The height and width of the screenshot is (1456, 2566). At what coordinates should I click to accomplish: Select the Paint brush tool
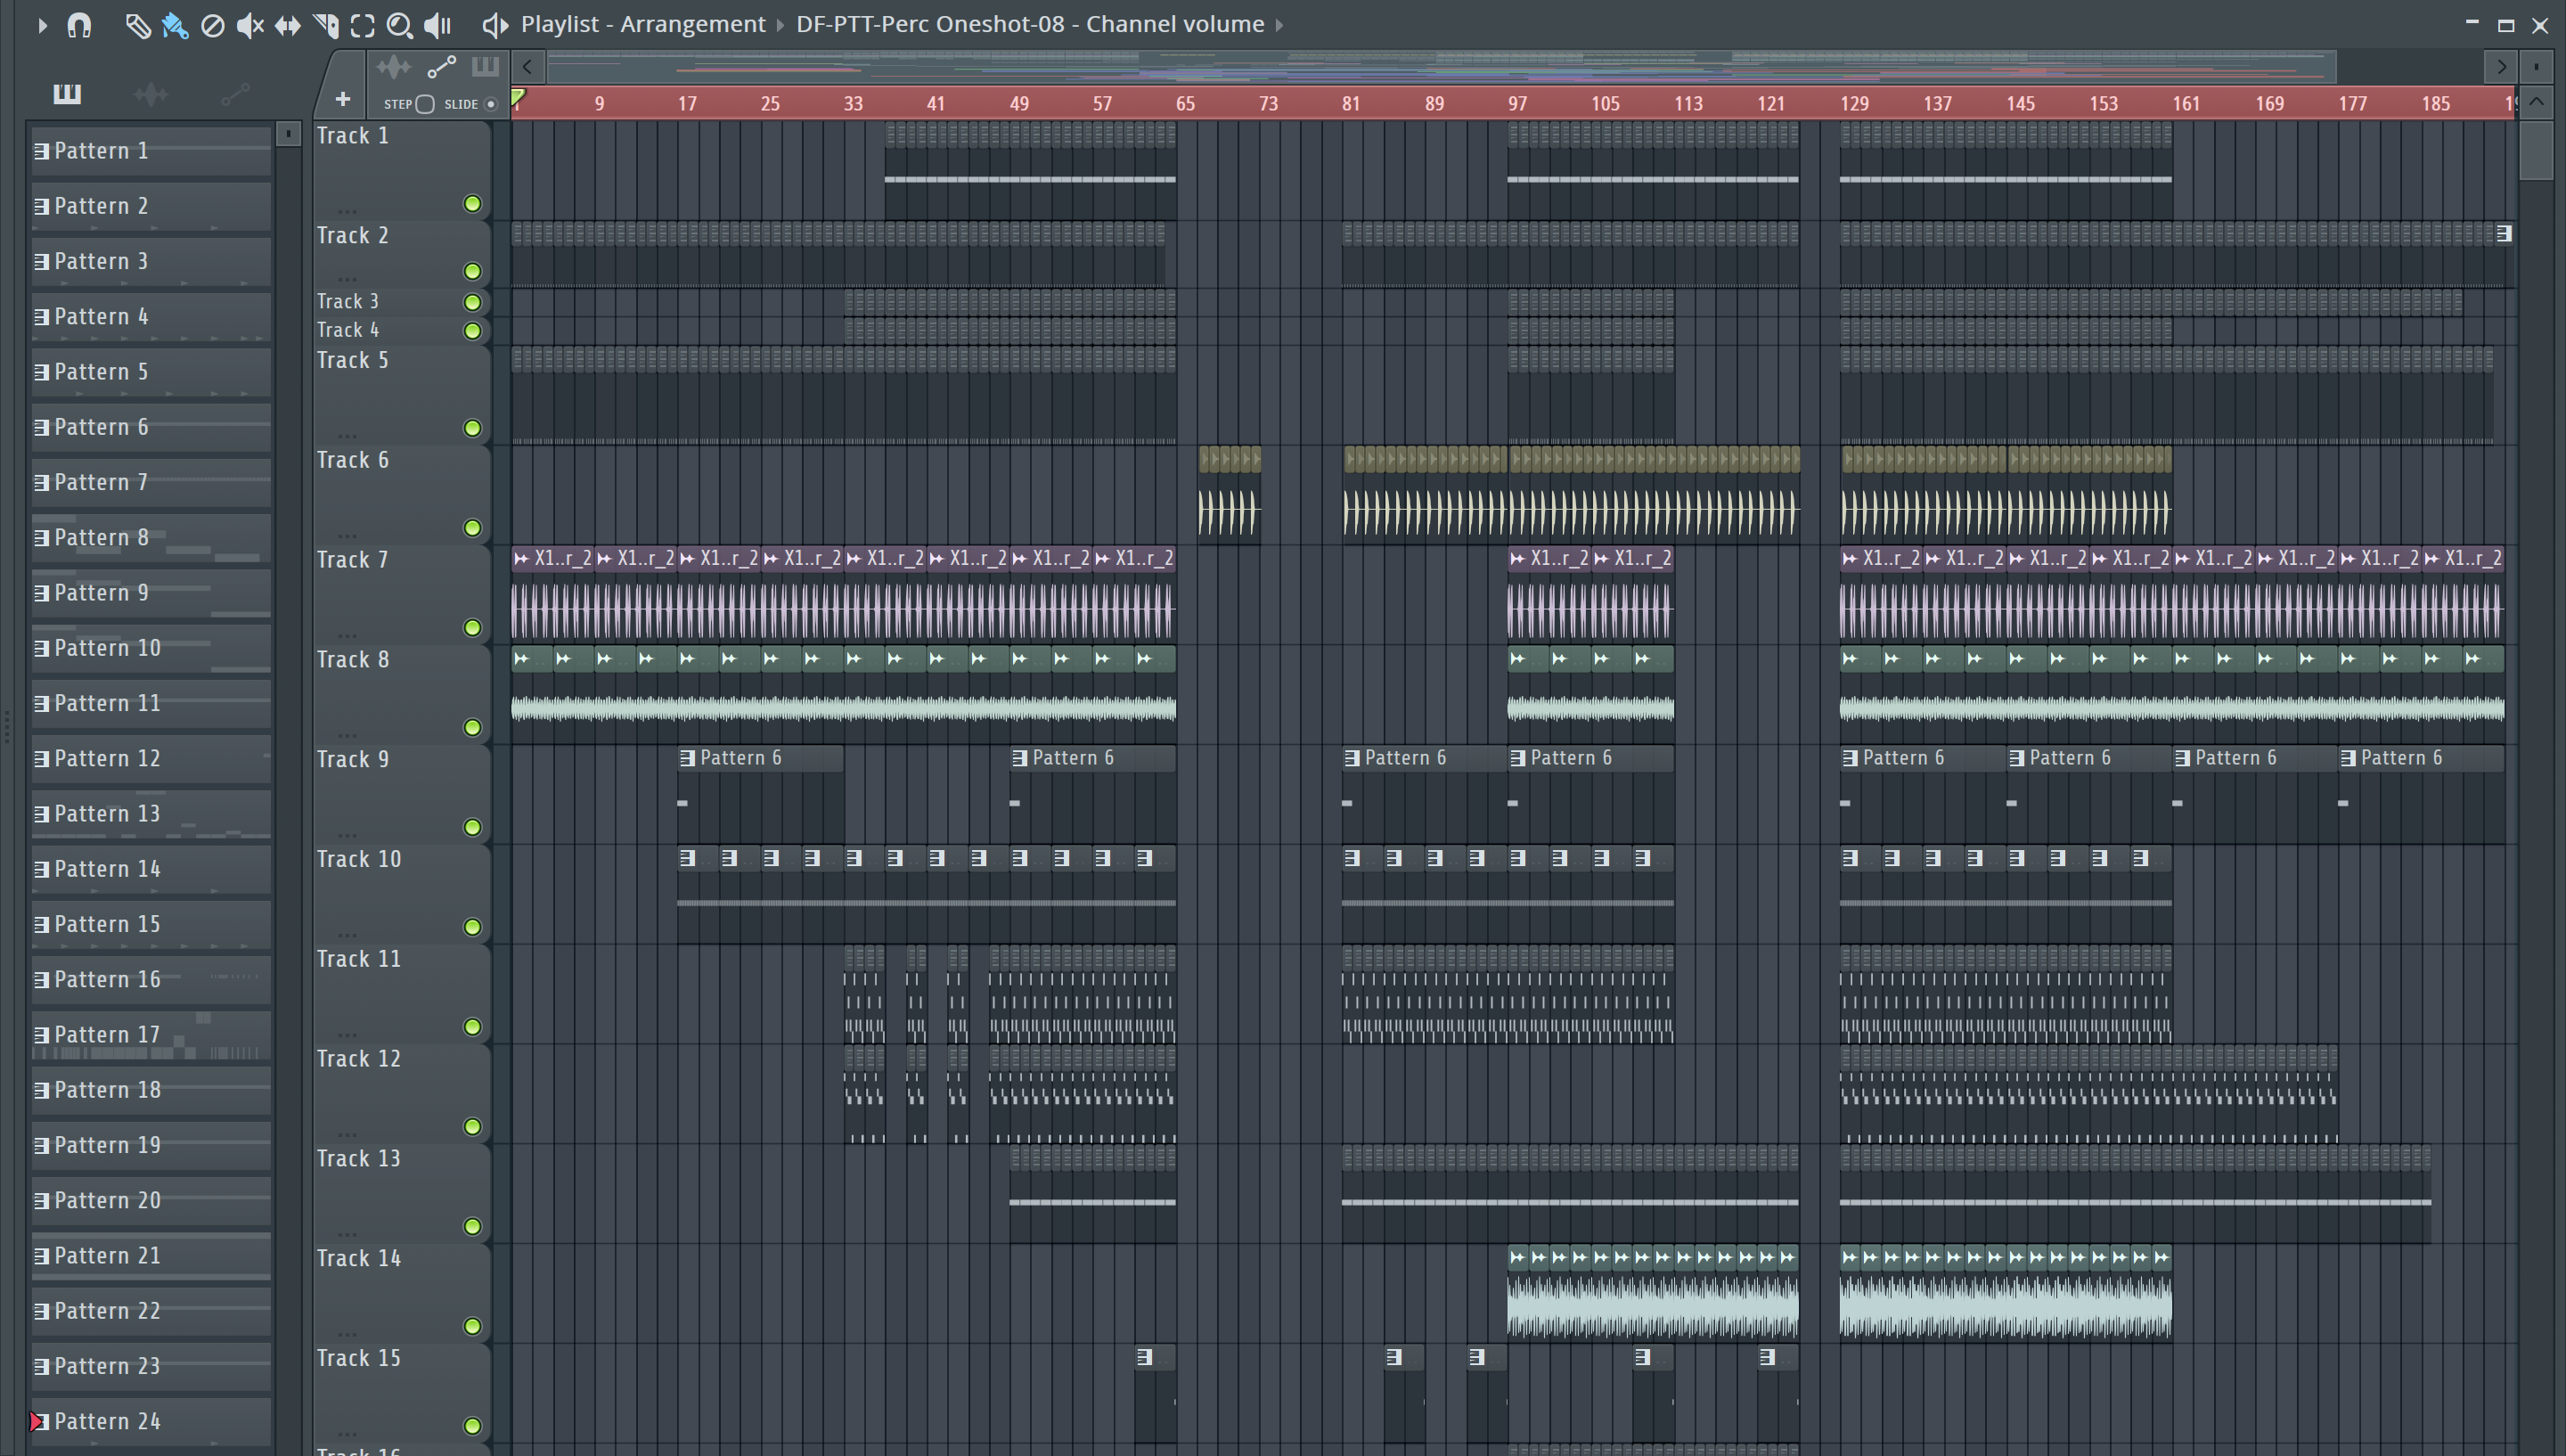(x=175, y=25)
